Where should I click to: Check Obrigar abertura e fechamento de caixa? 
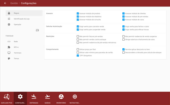coord(123,39)
